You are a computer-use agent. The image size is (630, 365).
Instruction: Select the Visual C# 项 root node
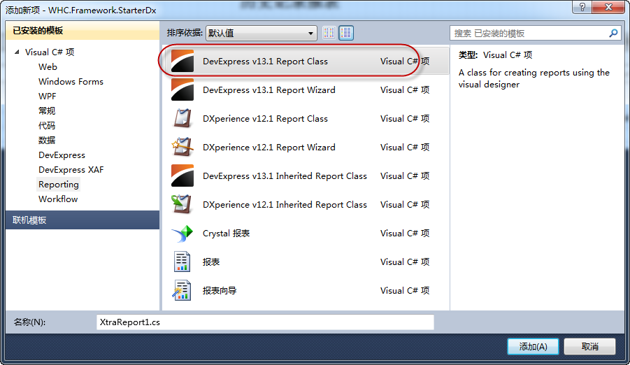pos(50,52)
